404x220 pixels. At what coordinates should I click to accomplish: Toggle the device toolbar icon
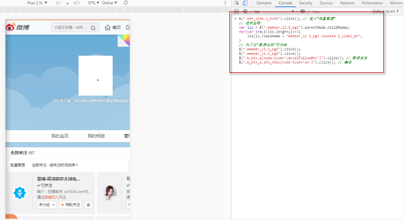tap(245, 3)
